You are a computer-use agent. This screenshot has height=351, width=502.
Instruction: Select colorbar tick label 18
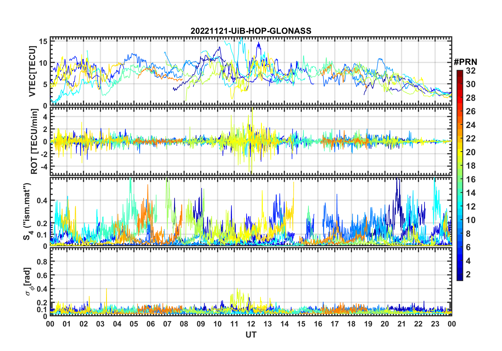(471, 166)
